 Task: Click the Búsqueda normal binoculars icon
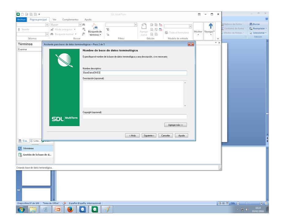click(x=52, y=34)
